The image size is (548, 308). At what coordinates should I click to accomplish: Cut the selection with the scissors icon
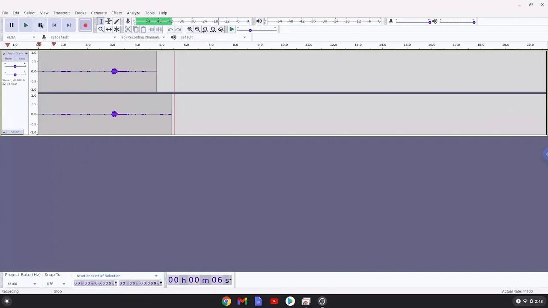point(128,29)
